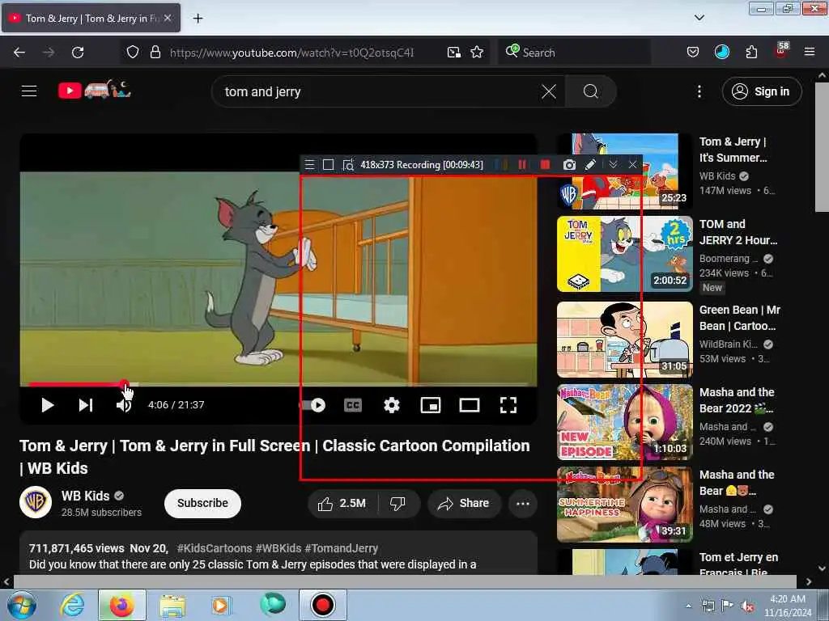Open file explorer from taskbar
Viewport: 829px width, 621px height.
[x=172, y=605]
